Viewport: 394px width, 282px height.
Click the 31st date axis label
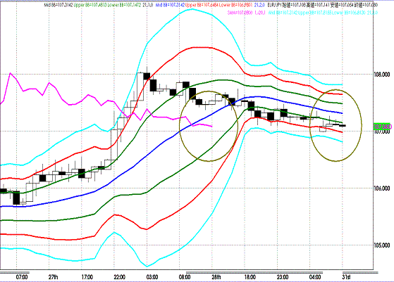point(346,277)
